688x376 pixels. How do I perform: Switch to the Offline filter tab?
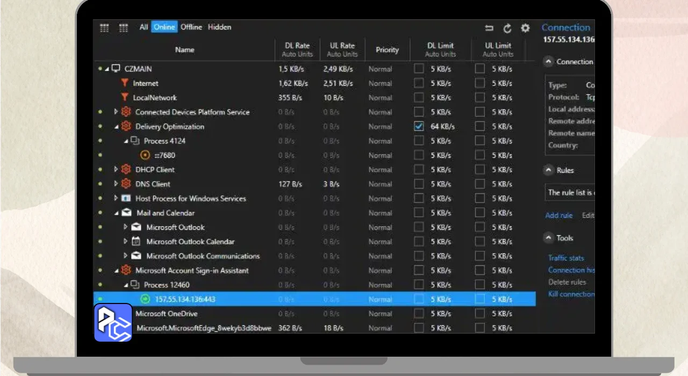point(191,27)
